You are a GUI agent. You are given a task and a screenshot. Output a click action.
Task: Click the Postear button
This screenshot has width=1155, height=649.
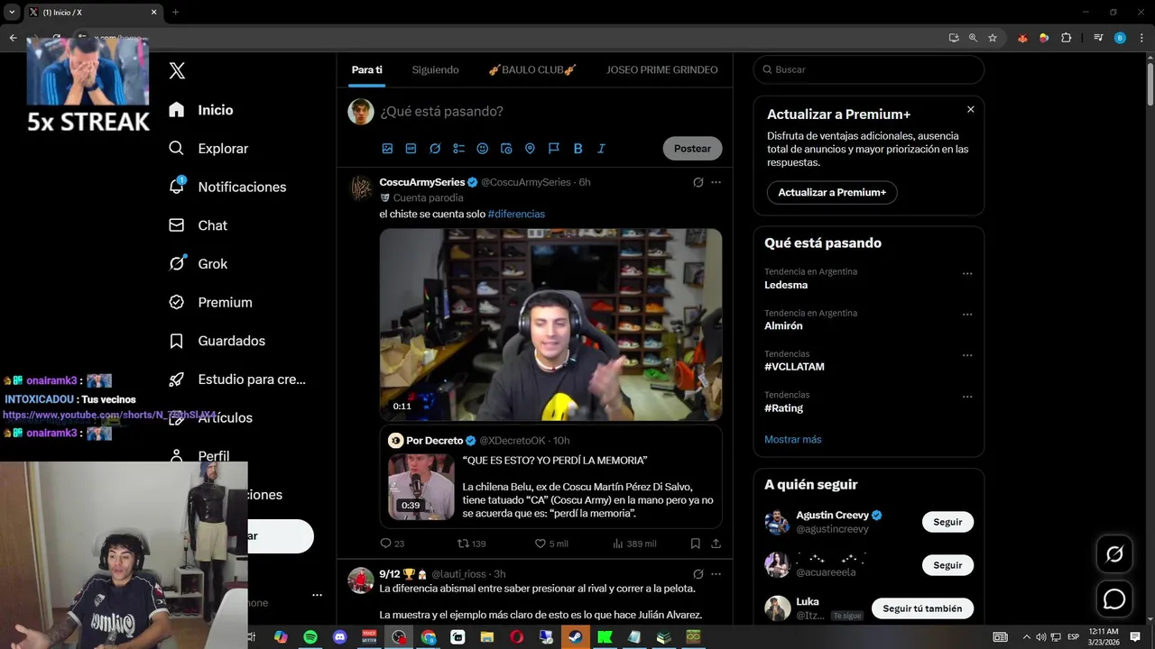pos(692,149)
